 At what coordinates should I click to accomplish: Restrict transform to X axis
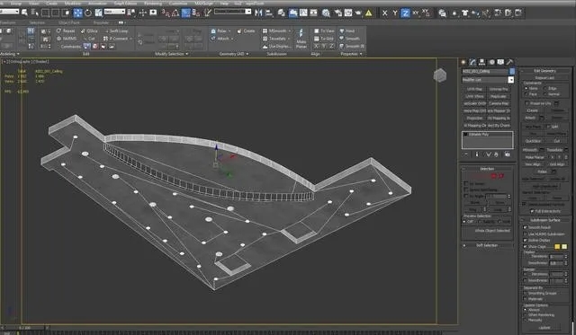(x=384, y=13)
